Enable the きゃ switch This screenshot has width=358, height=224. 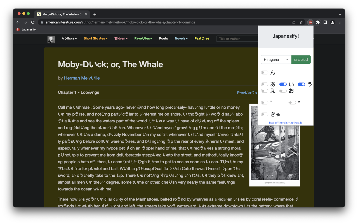(x=265, y=115)
